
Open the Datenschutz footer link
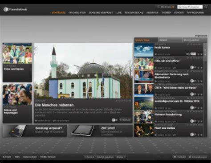[x=30, y=157]
